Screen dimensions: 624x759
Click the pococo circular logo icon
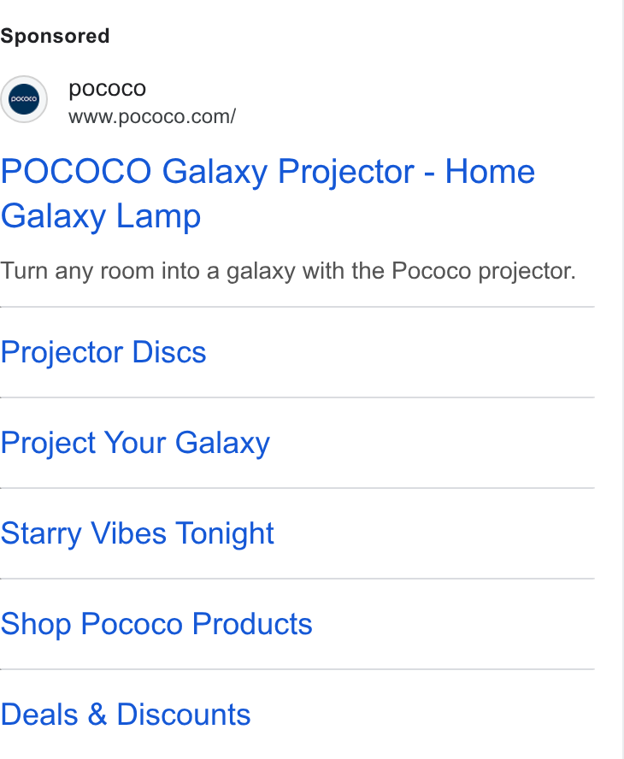[x=24, y=99]
